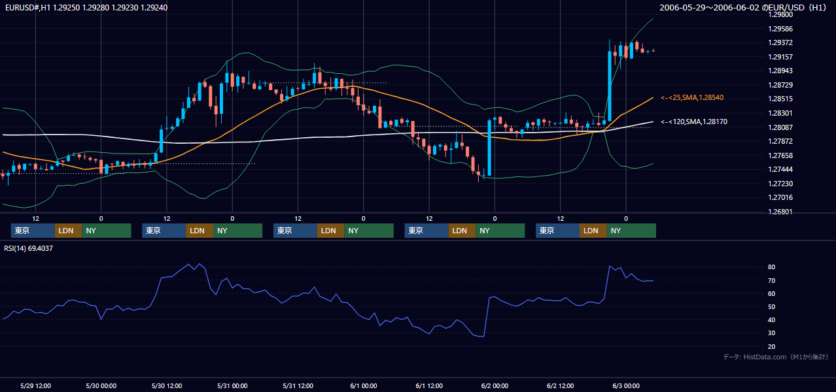Screen dimensions: 836x392
Task: Click the RSI 70 level label
Action: pyautogui.click(x=771, y=280)
